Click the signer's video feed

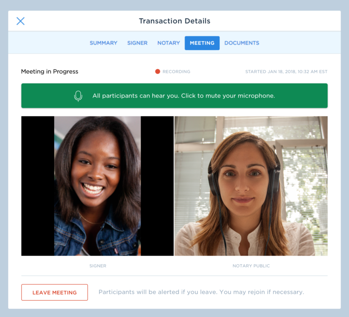(98, 186)
